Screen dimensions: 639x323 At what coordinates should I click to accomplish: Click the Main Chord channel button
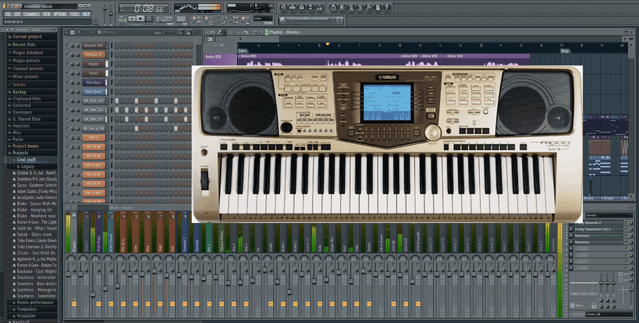tap(94, 92)
